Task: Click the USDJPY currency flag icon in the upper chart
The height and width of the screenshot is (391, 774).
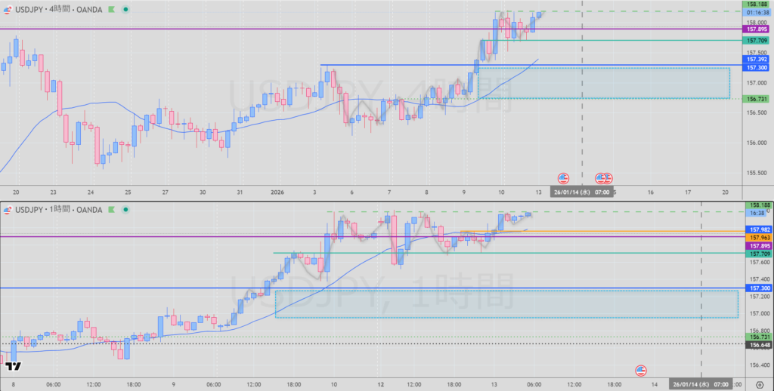Action: (x=6, y=10)
